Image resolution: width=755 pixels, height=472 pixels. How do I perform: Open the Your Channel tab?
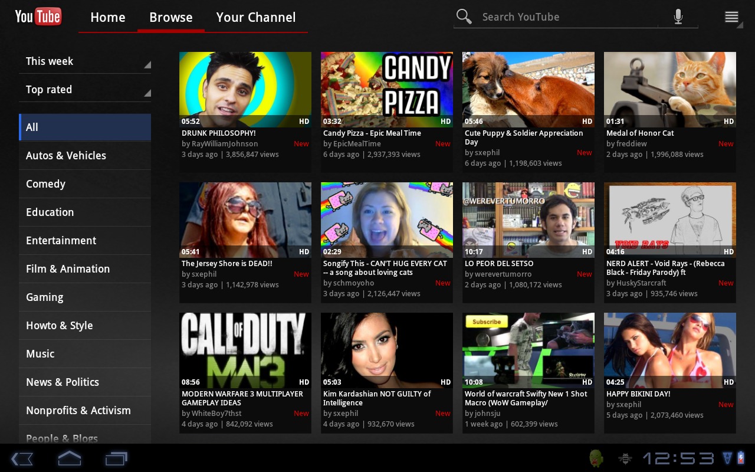tap(256, 17)
